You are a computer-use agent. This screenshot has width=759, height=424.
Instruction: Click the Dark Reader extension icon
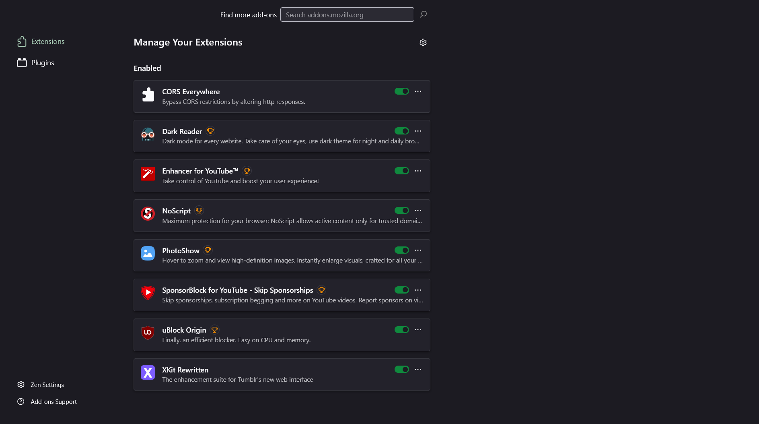[x=148, y=134]
